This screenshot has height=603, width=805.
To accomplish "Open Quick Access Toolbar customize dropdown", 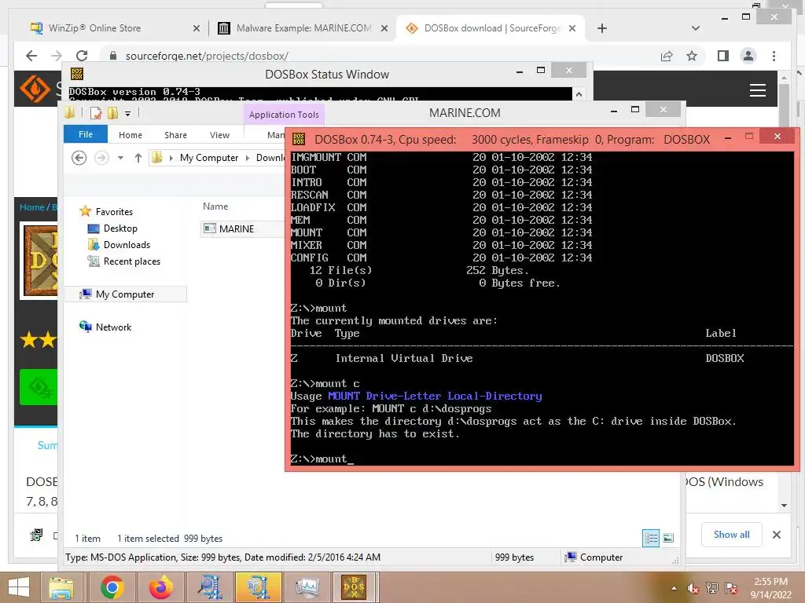I will 128,113.
